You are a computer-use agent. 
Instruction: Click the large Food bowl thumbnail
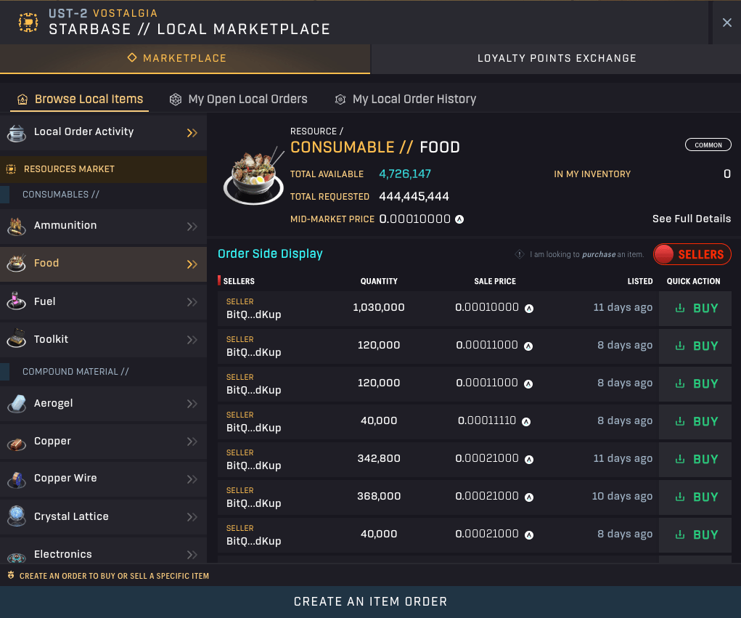coord(253,175)
